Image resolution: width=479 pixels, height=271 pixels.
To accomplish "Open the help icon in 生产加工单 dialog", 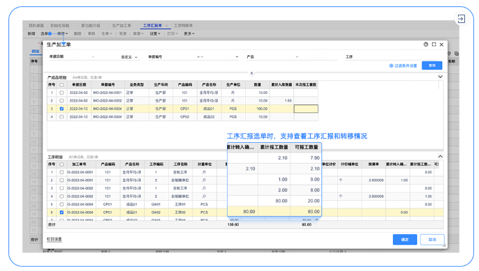I will pos(426,45).
